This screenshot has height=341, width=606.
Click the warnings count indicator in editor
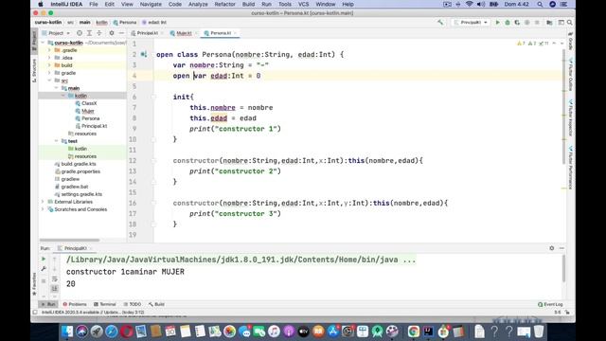(521, 44)
